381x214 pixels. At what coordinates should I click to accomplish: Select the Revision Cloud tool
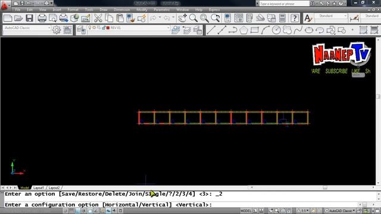(x=287, y=30)
